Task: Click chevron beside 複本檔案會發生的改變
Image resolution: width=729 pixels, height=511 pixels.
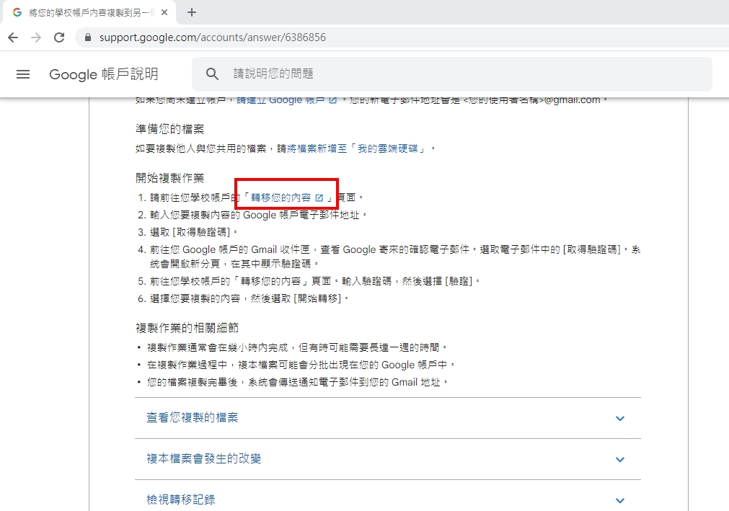Action: (x=619, y=459)
